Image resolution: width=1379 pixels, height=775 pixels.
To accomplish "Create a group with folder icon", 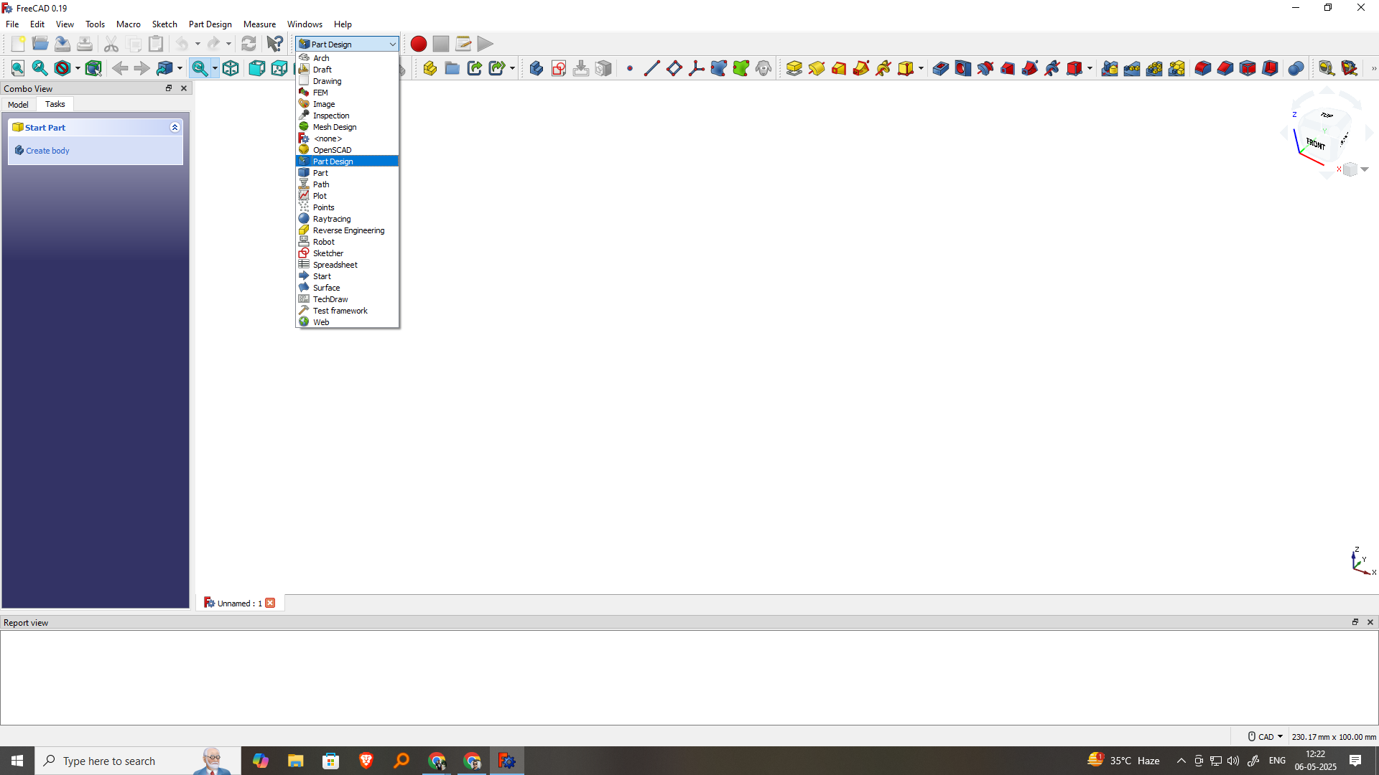I will pyautogui.click(x=452, y=68).
